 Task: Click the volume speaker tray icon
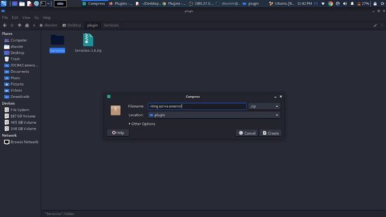coord(345,4)
